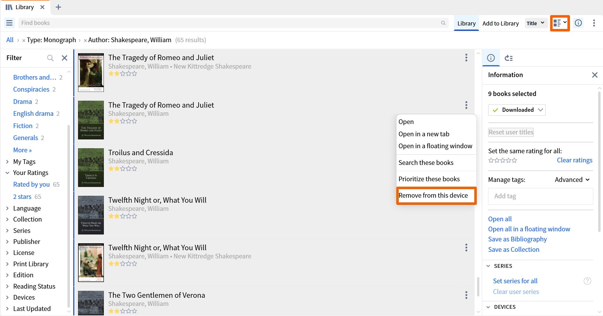The width and height of the screenshot is (603, 316).
Task: Click rating stars of Troilus and Cressida
Action: pos(123,169)
